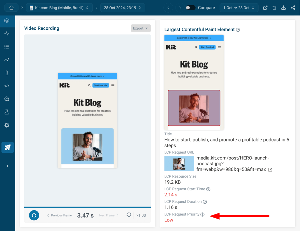Image resolution: width=300 pixels, height=231 pixels.
Task: Delete this test with trash icon
Action: tap(274, 8)
